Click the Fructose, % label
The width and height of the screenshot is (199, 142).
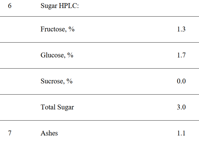click(x=57, y=29)
